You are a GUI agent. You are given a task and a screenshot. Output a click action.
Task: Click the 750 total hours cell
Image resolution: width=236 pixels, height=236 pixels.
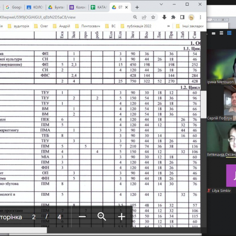pyautogui.click(x=133, y=81)
